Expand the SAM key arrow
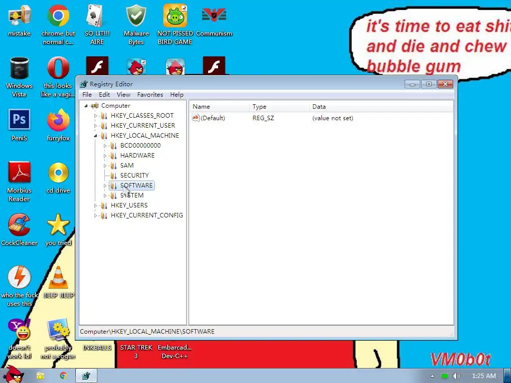 click(x=105, y=166)
